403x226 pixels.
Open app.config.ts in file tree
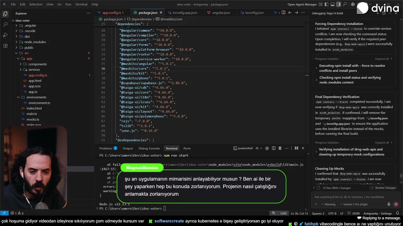[38, 75]
